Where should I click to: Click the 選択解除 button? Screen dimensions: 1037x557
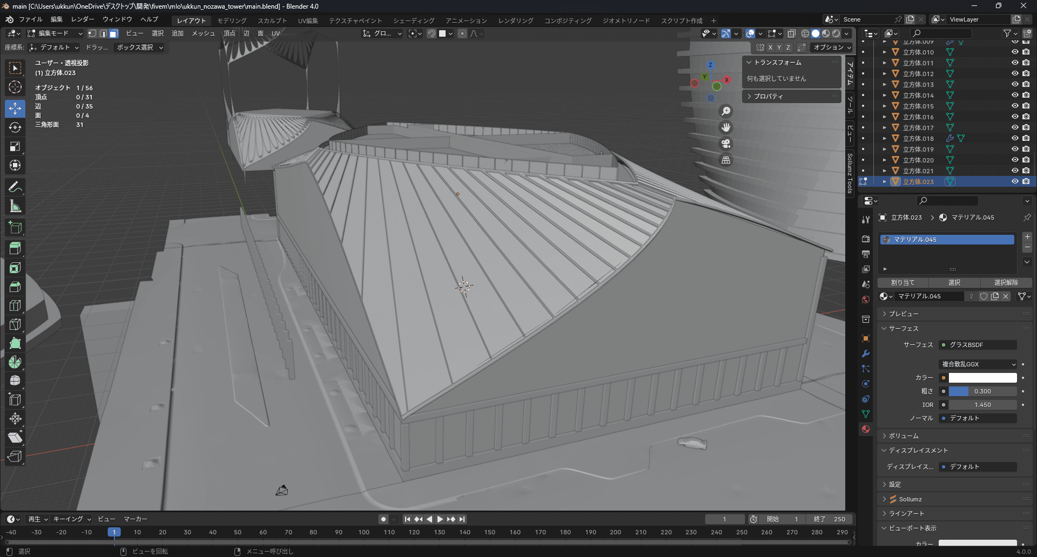[1006, 283]
